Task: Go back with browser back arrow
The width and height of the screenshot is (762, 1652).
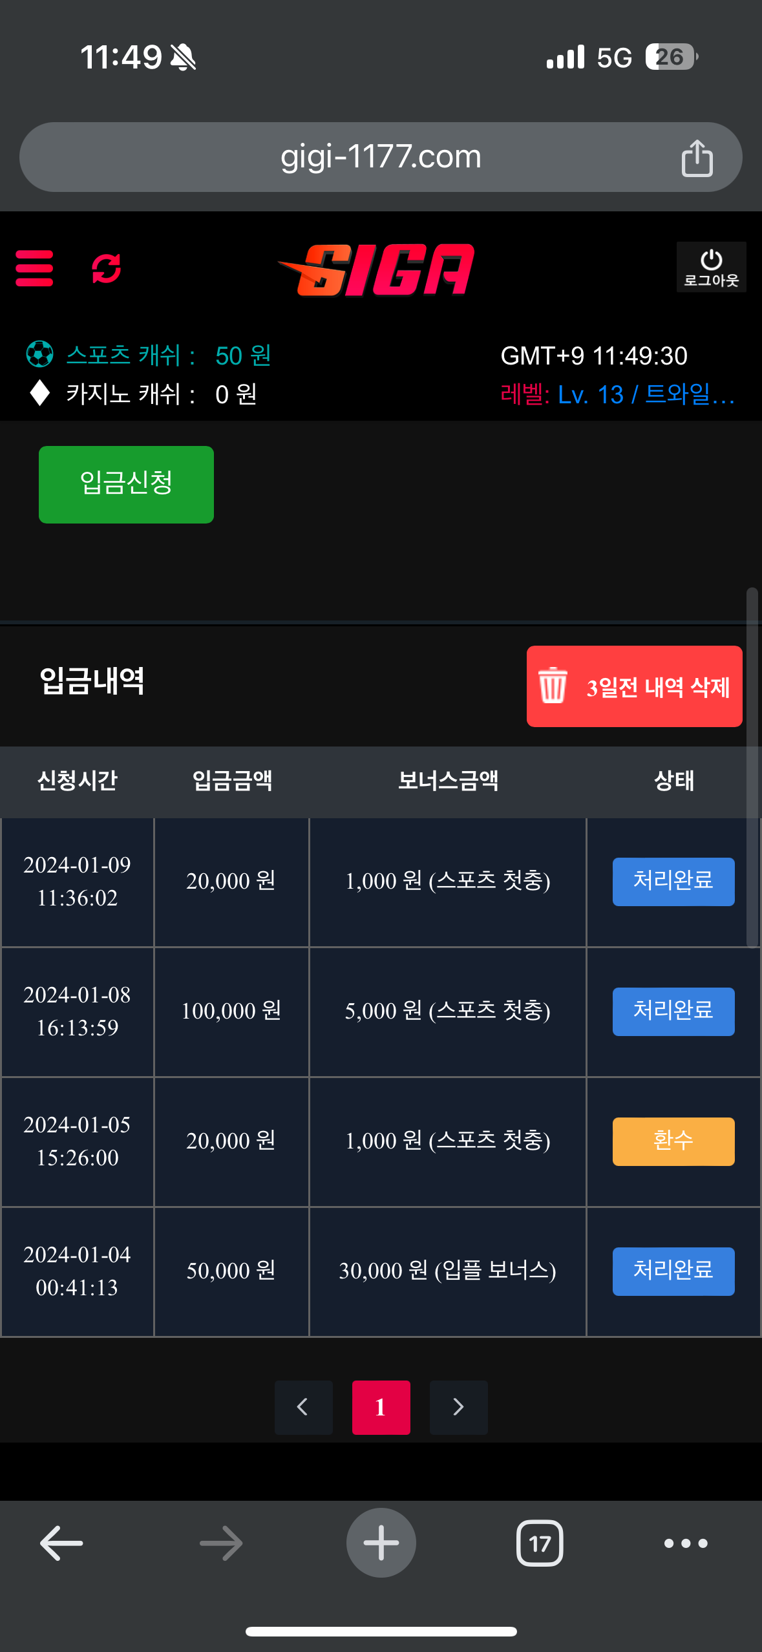Action: point(61,1543)
